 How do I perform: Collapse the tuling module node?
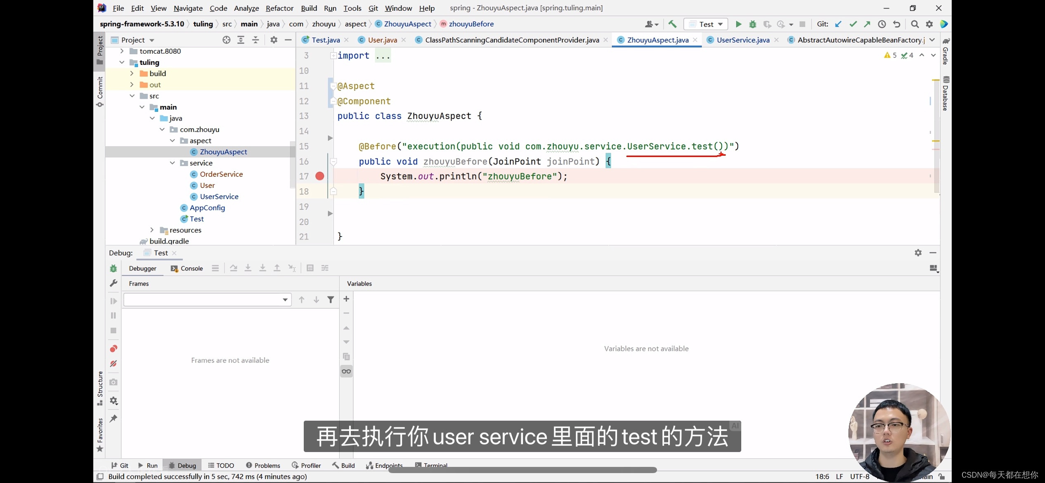[122, 62]
